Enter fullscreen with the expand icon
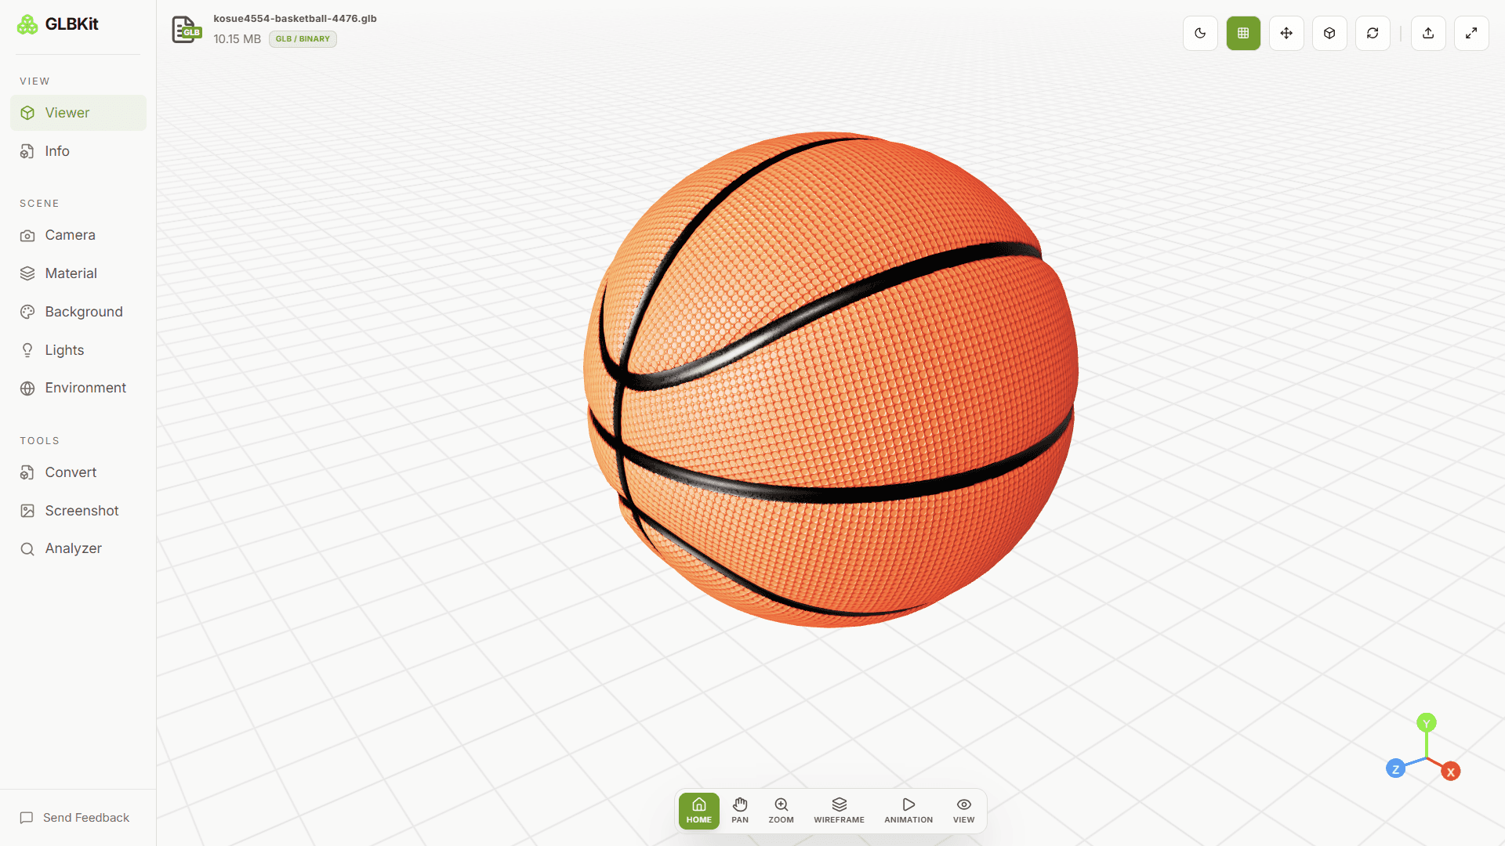 coord(1471,33)
